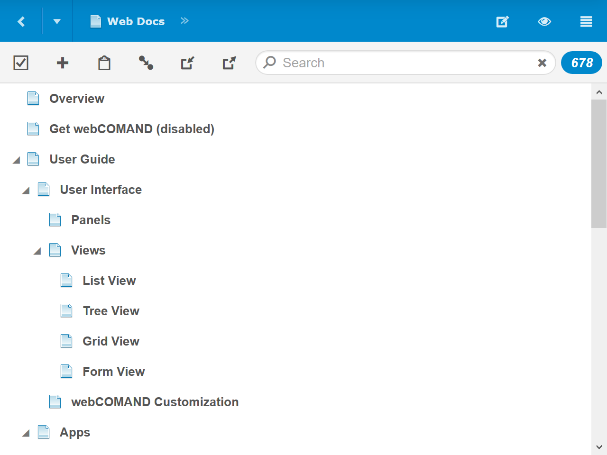
Task: Collapse the Views tree node
Action: click(x=37, y=251)
